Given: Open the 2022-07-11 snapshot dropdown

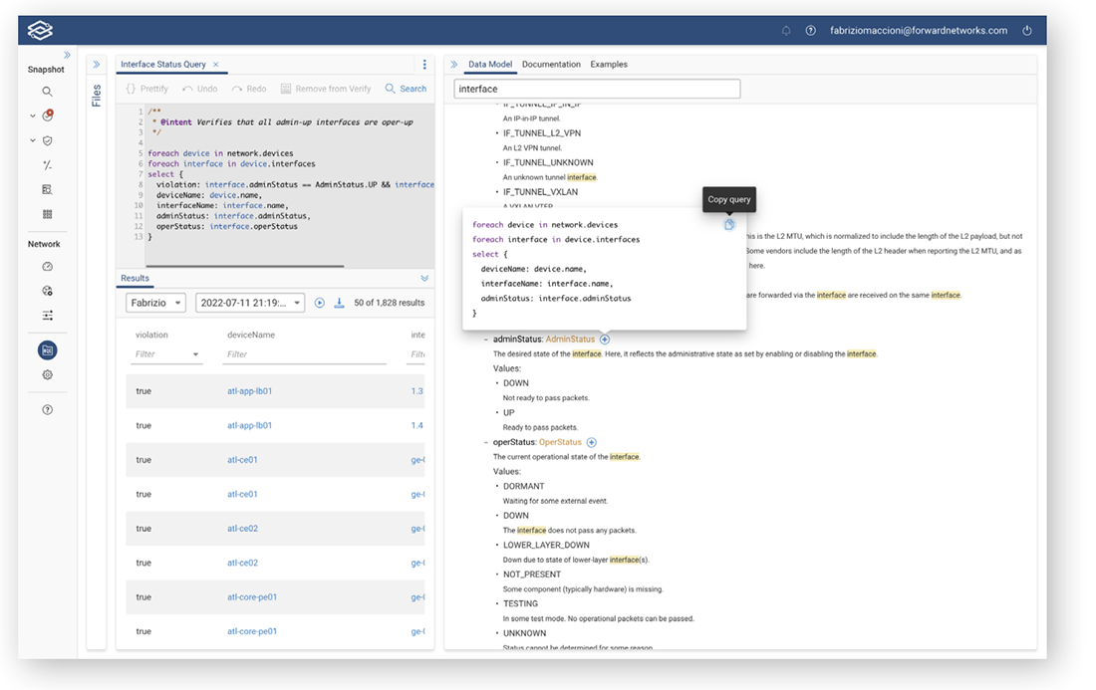Looking at the screenshot, I should (250, 303).
